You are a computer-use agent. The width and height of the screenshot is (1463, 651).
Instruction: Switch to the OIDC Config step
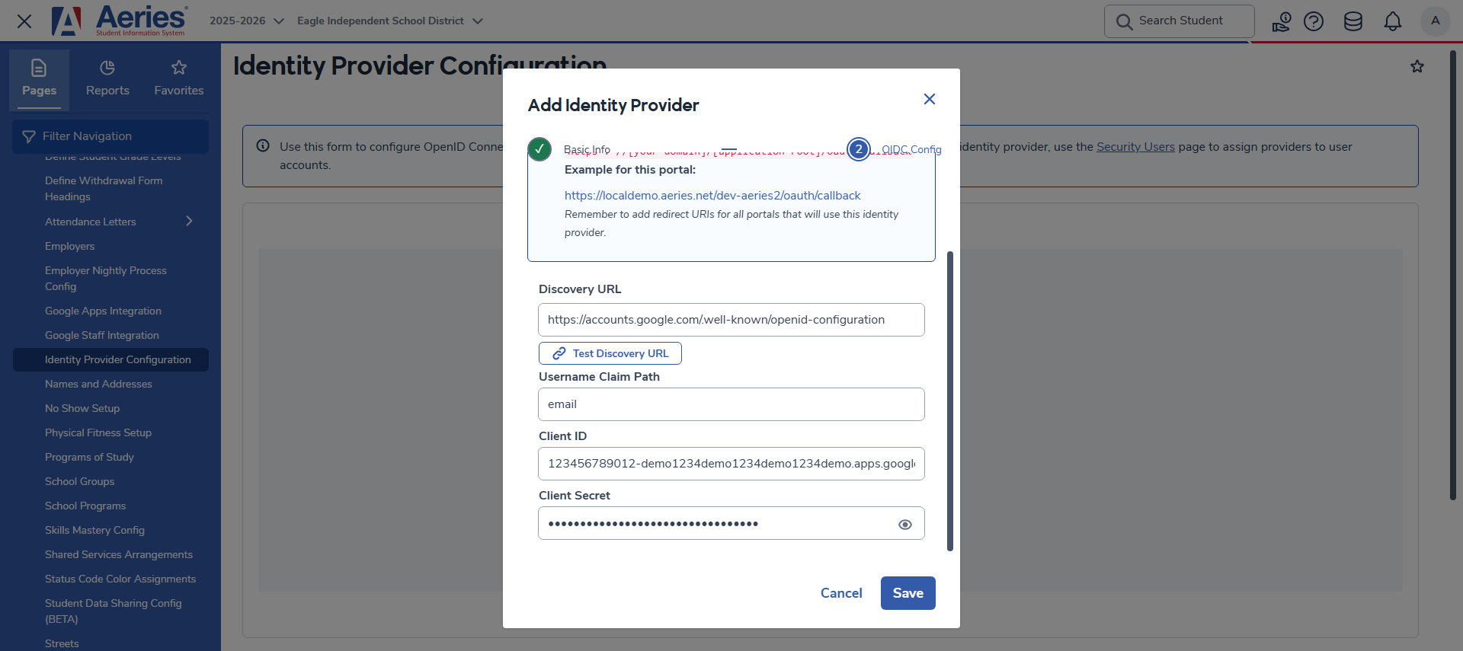(x=859, y=149)
